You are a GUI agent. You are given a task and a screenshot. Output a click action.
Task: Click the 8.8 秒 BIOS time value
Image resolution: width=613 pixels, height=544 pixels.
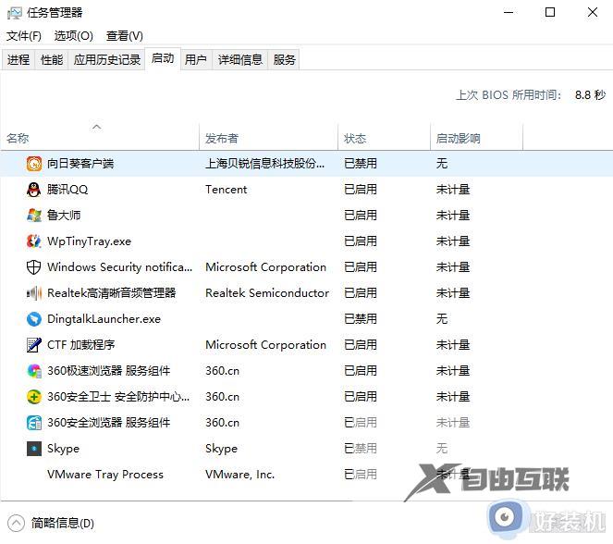click(590, 95)
